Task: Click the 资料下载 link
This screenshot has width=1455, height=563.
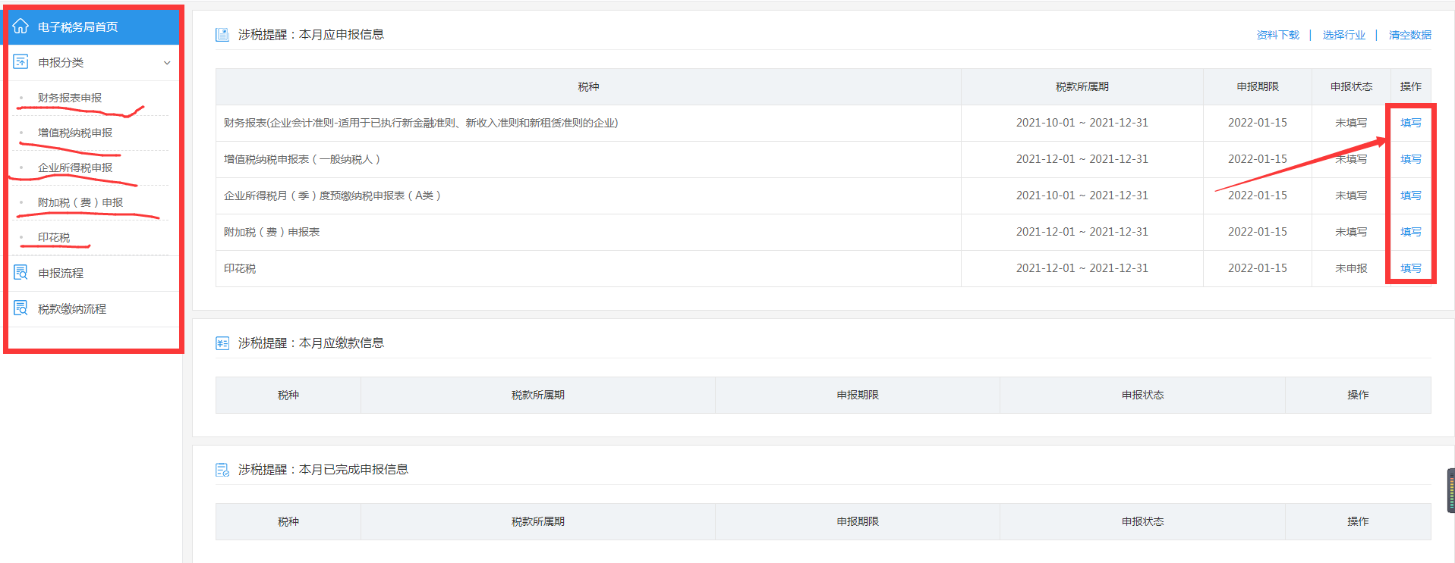Action: tap(1278, 35)
